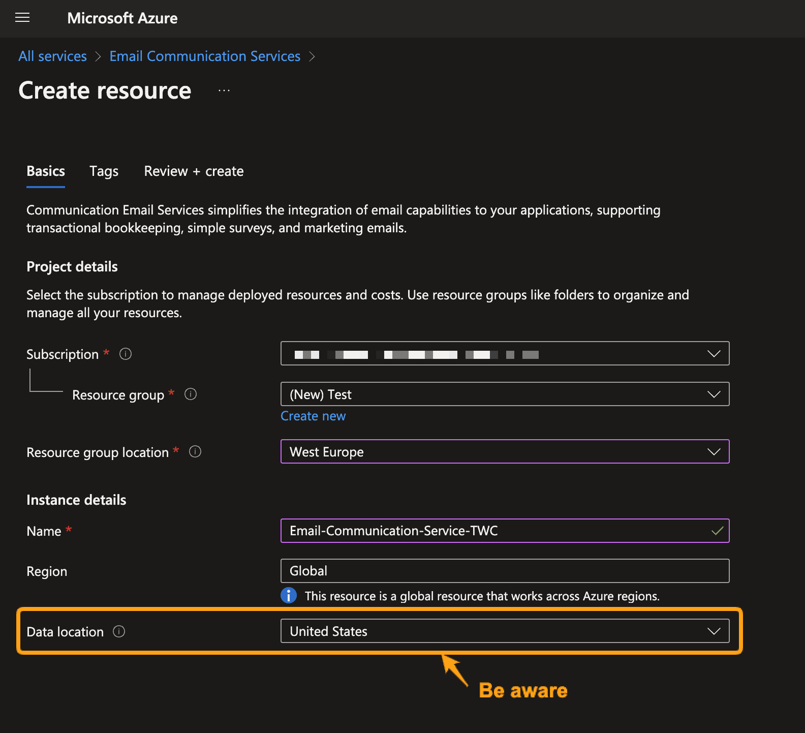
Task: Navigate to All services breadcrumb
Action: pyautogui.click(x=52, y=56)
